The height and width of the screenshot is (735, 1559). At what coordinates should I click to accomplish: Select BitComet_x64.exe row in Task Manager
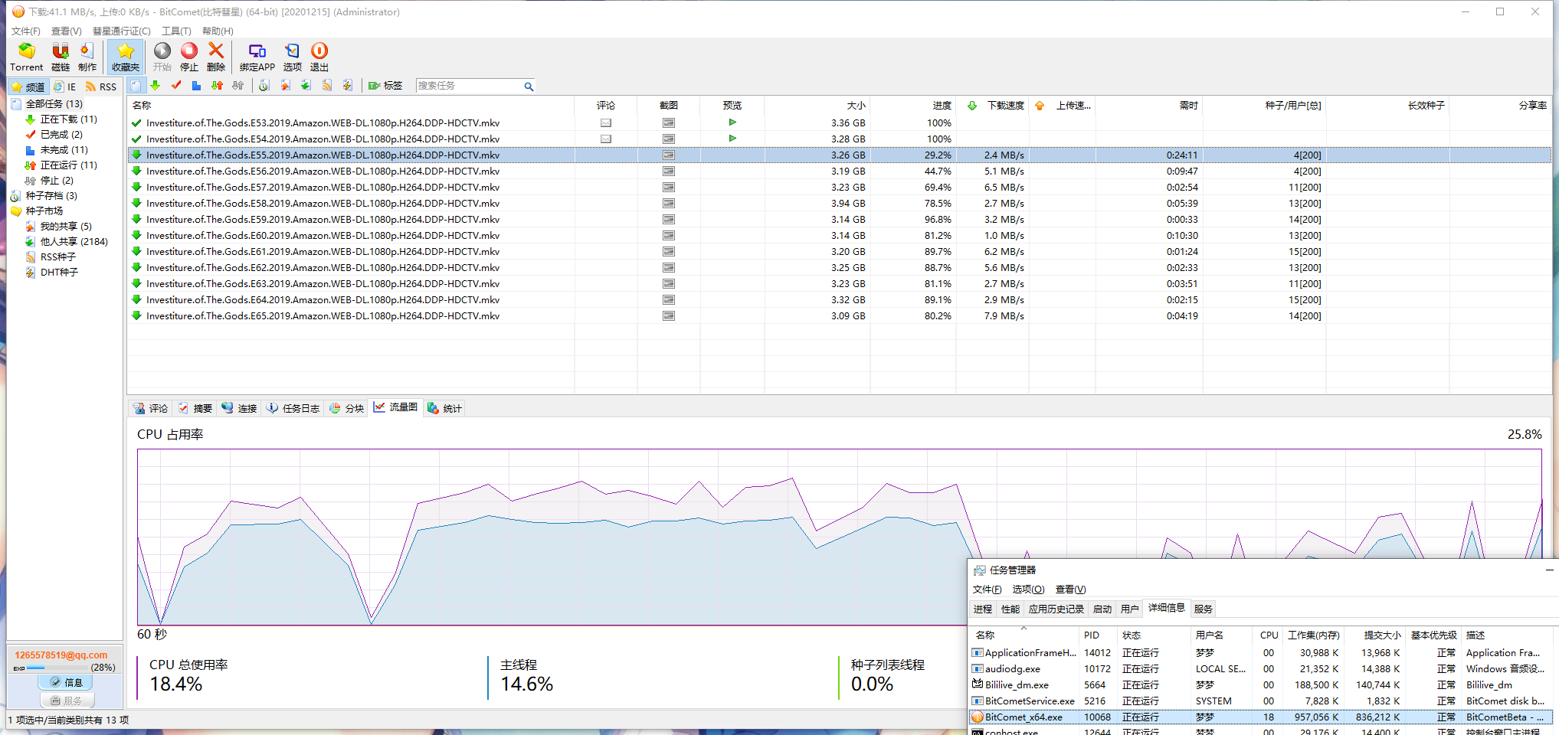[x=1261, y=717]
